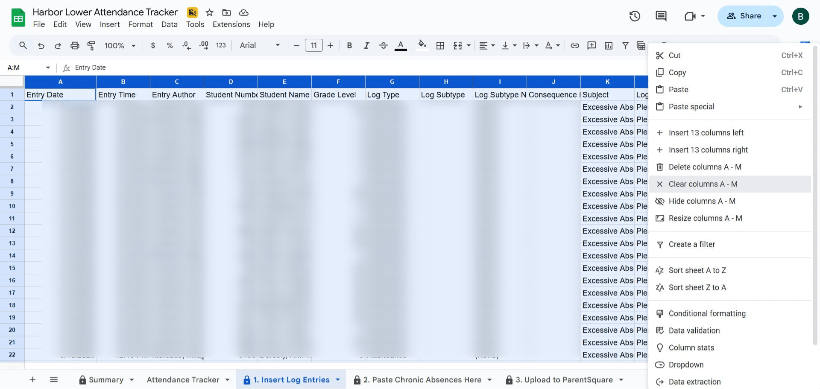
Task: Select the paint format roller icon
Action: 91,45
